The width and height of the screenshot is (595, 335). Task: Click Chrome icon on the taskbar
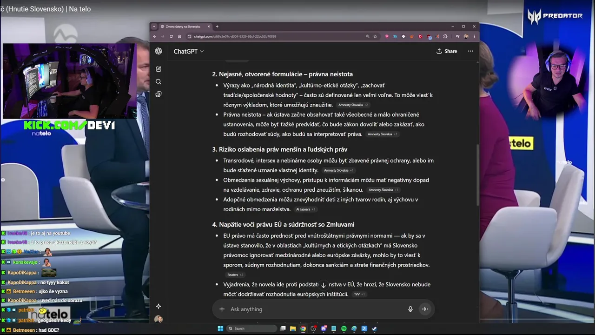tap(303, 328)
